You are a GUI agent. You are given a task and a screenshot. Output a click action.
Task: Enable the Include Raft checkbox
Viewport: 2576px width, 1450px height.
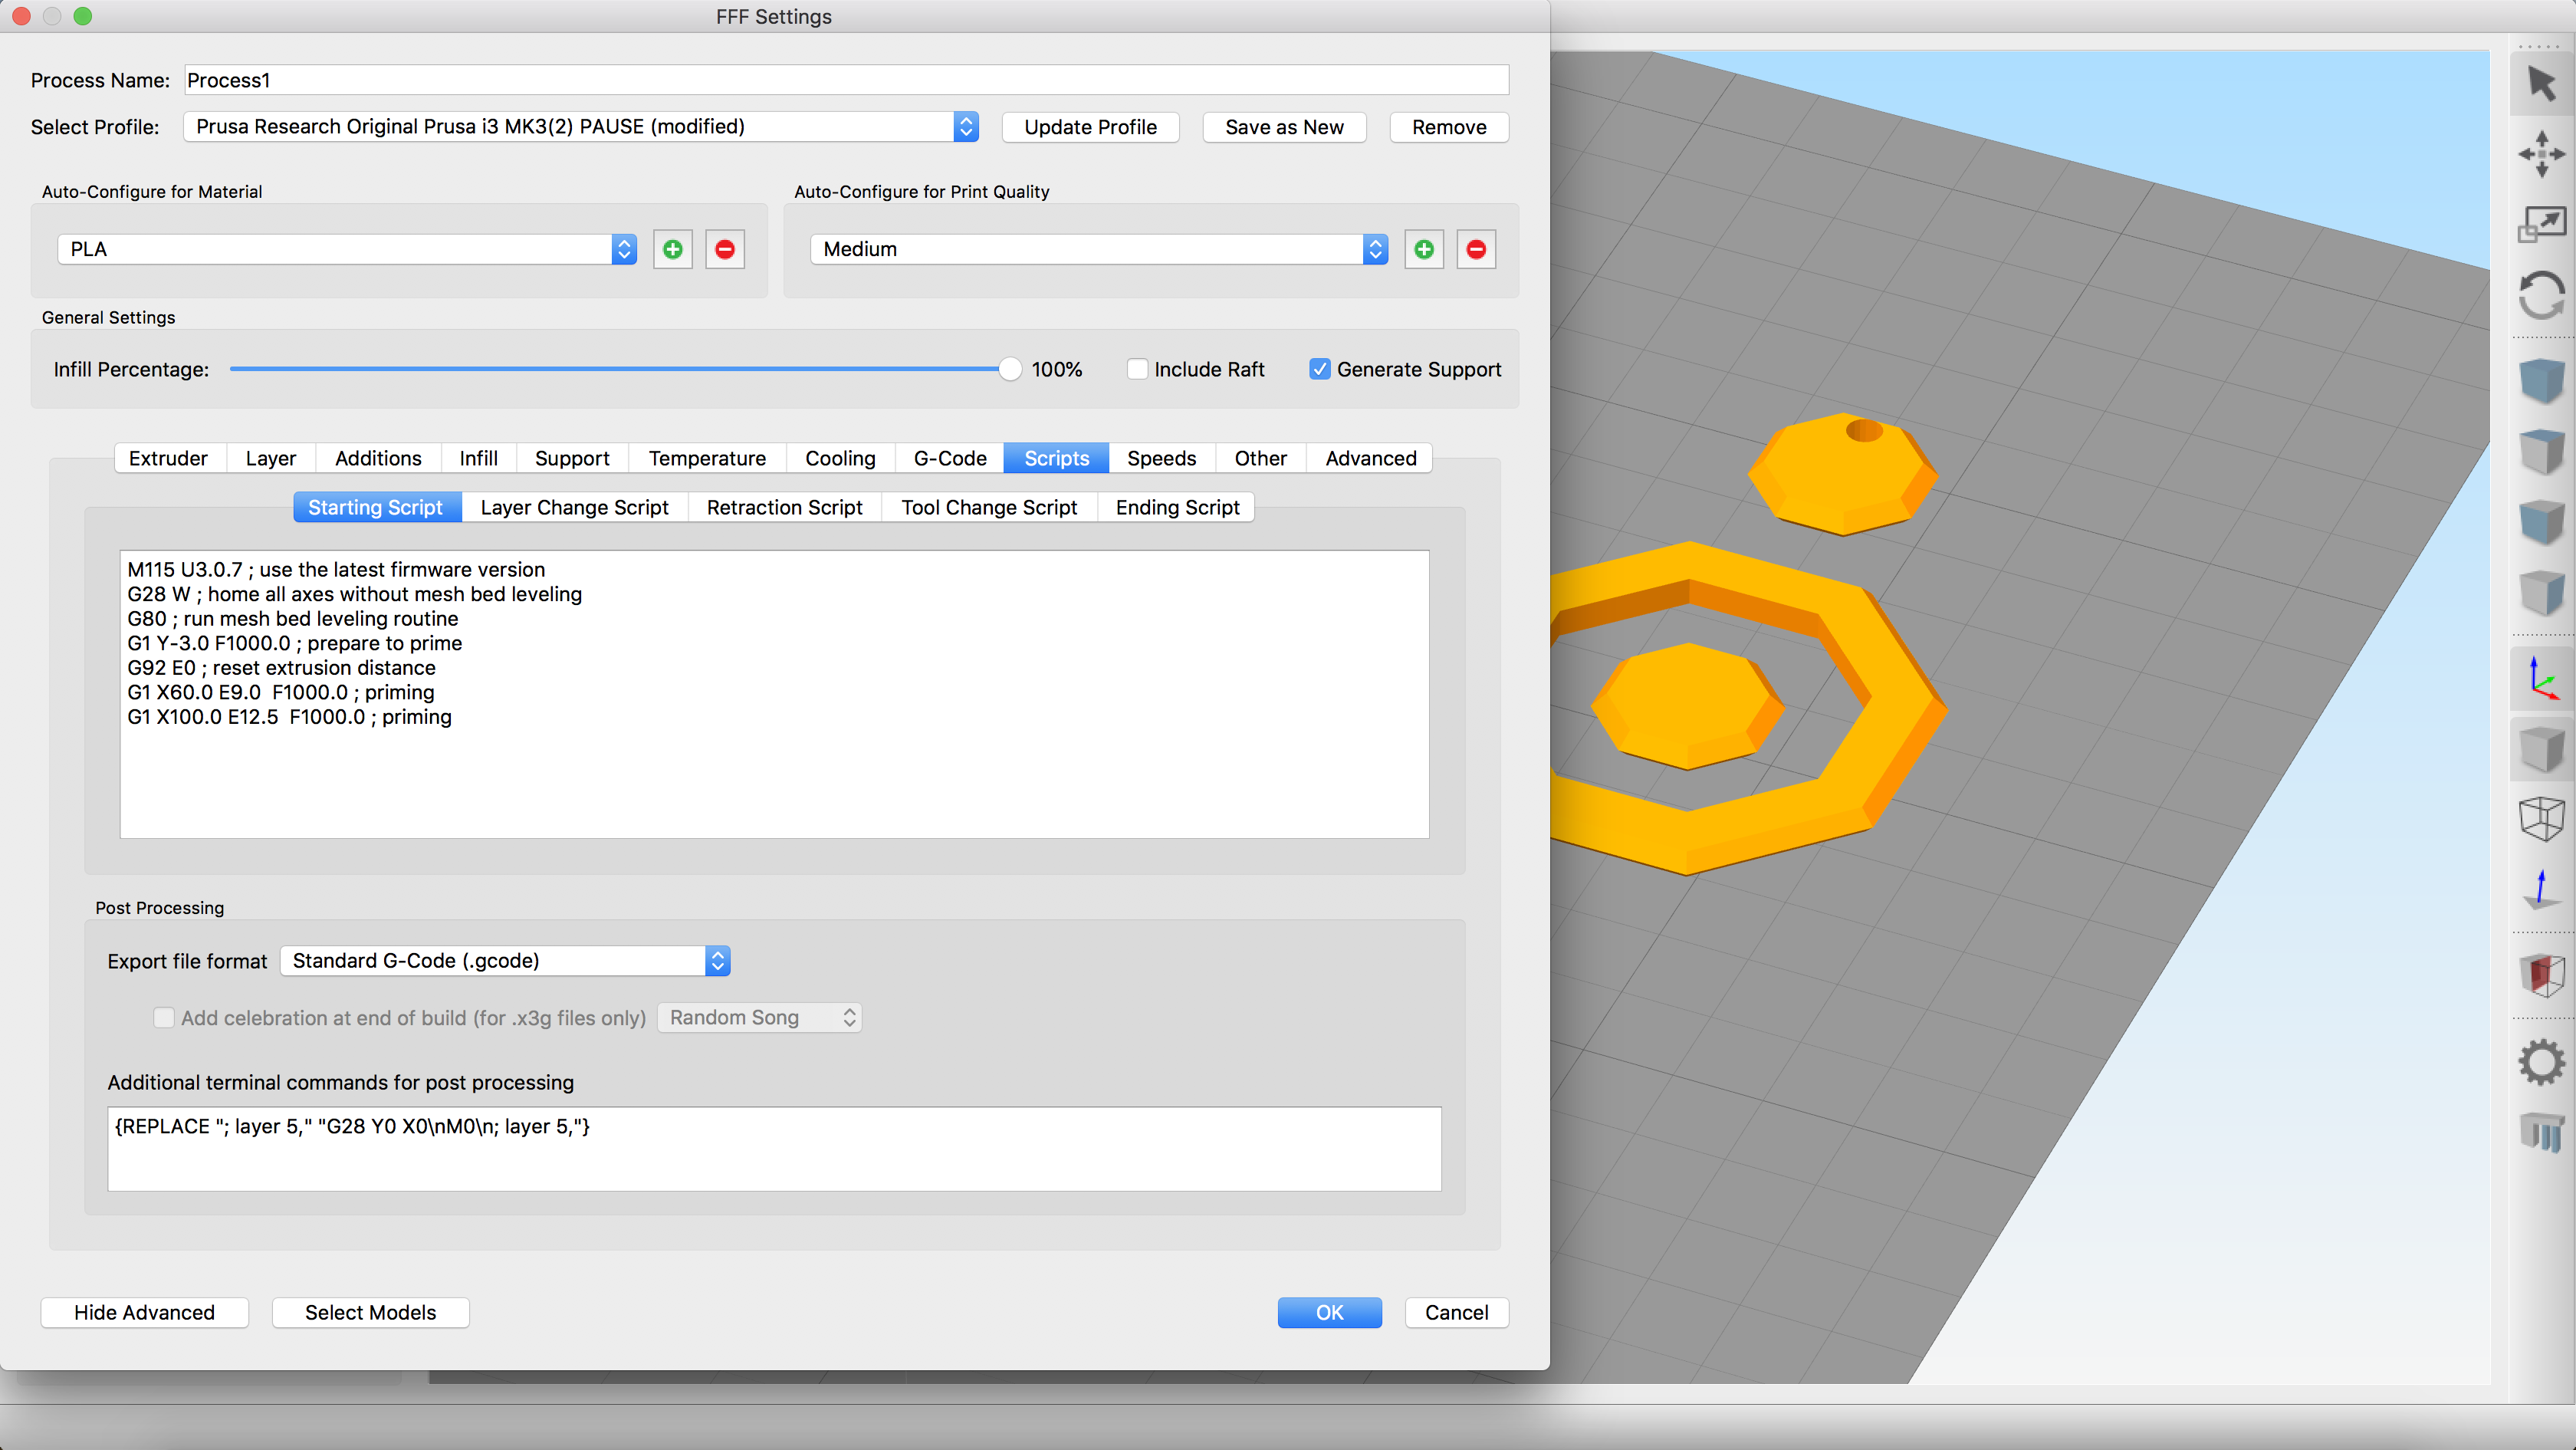[1137, 369]
